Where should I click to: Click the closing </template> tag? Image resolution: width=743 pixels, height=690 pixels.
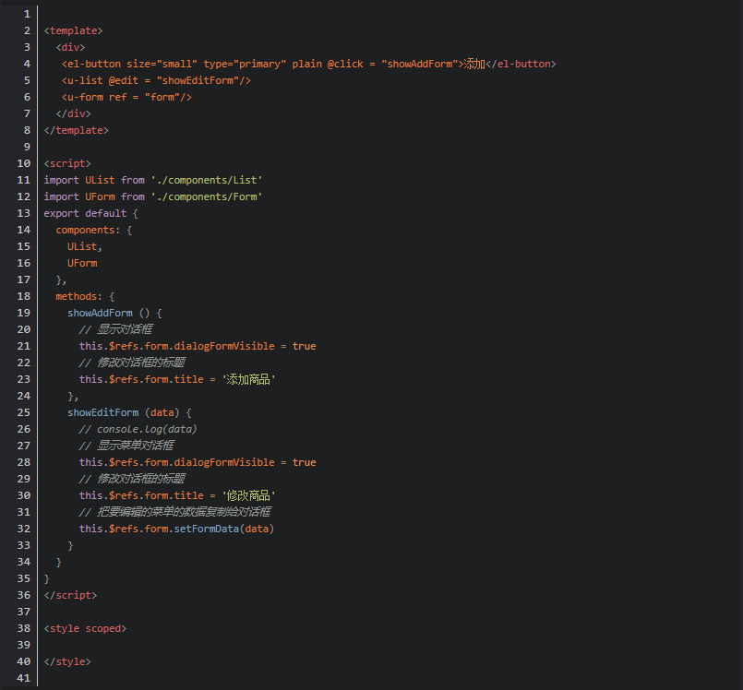[77, 130]
